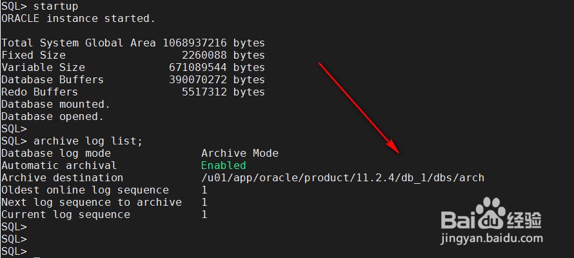The image size is (574, 258).
Task: Click the red arrow head annotation
Action: 394,147
